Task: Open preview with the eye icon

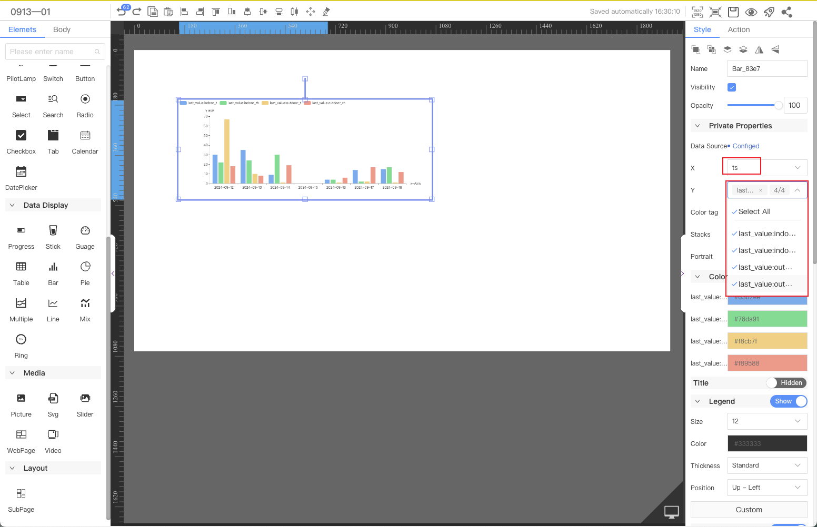Action: [751, 12]
